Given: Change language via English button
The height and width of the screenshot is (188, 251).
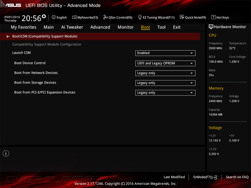Looking at the screenshot, I should point(59,17).
